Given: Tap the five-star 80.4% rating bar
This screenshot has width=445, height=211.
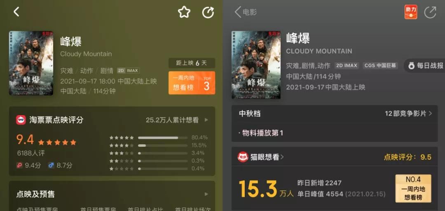Looking at the screenshot, I should pyautogui.click(x=159, y=138).
